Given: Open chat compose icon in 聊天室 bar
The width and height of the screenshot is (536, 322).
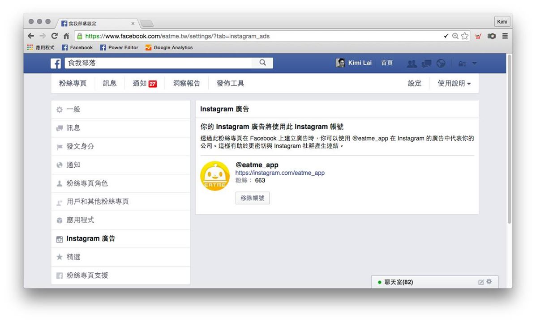Looking at the screenshot, I should (481, 282).
